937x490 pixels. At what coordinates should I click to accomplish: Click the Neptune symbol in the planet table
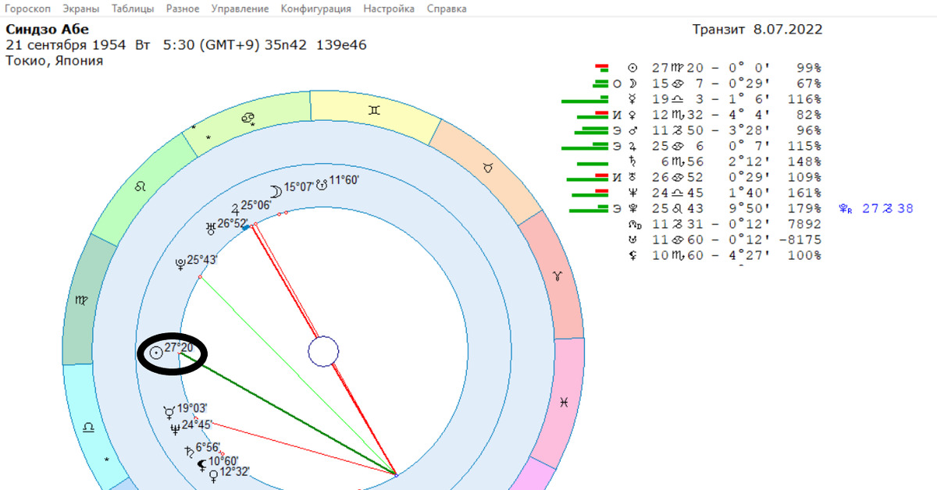[x=632, y=193]
